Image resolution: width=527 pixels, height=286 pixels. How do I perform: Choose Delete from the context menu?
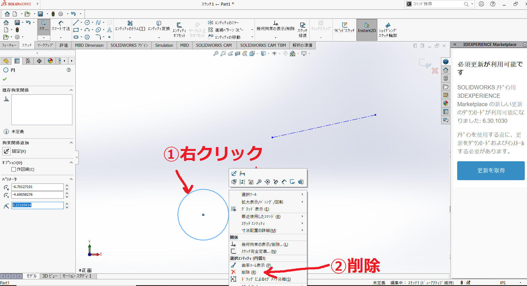tap(268, 272)
